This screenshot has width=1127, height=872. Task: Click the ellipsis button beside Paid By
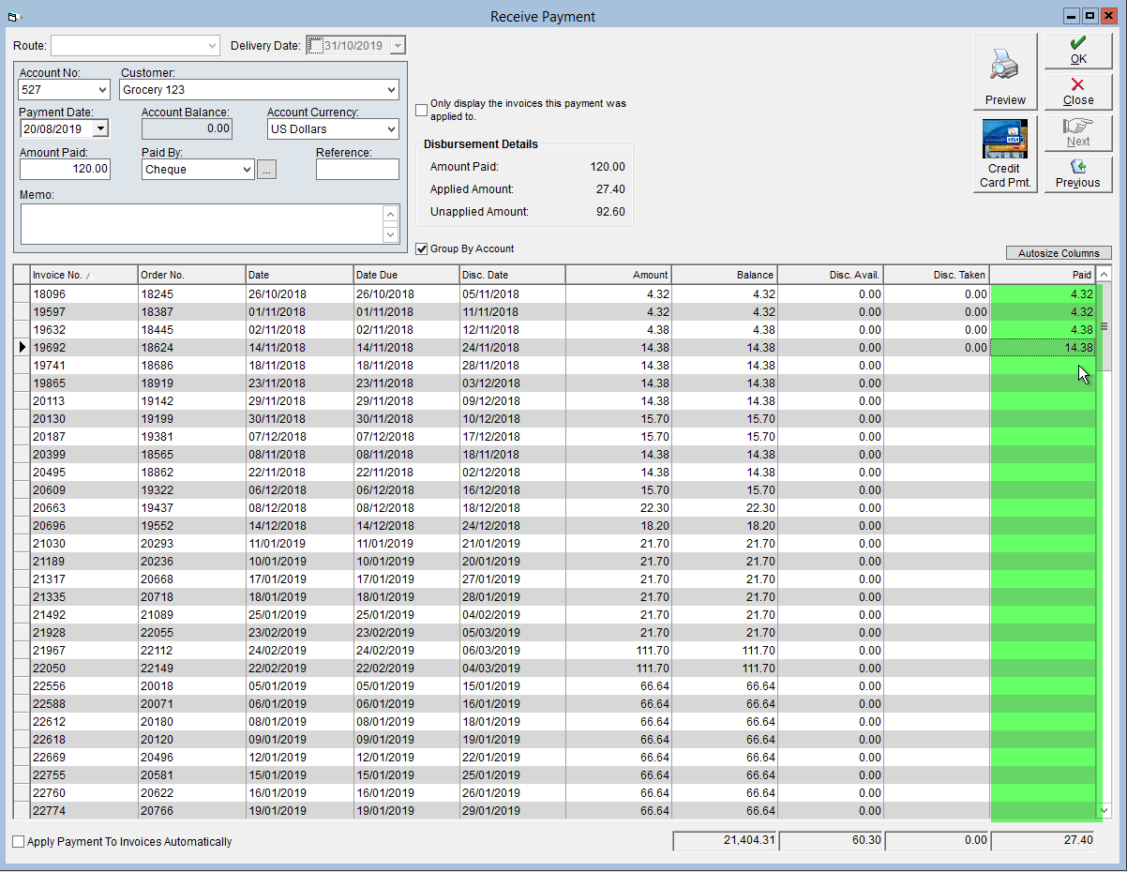(x=267, y=170)
